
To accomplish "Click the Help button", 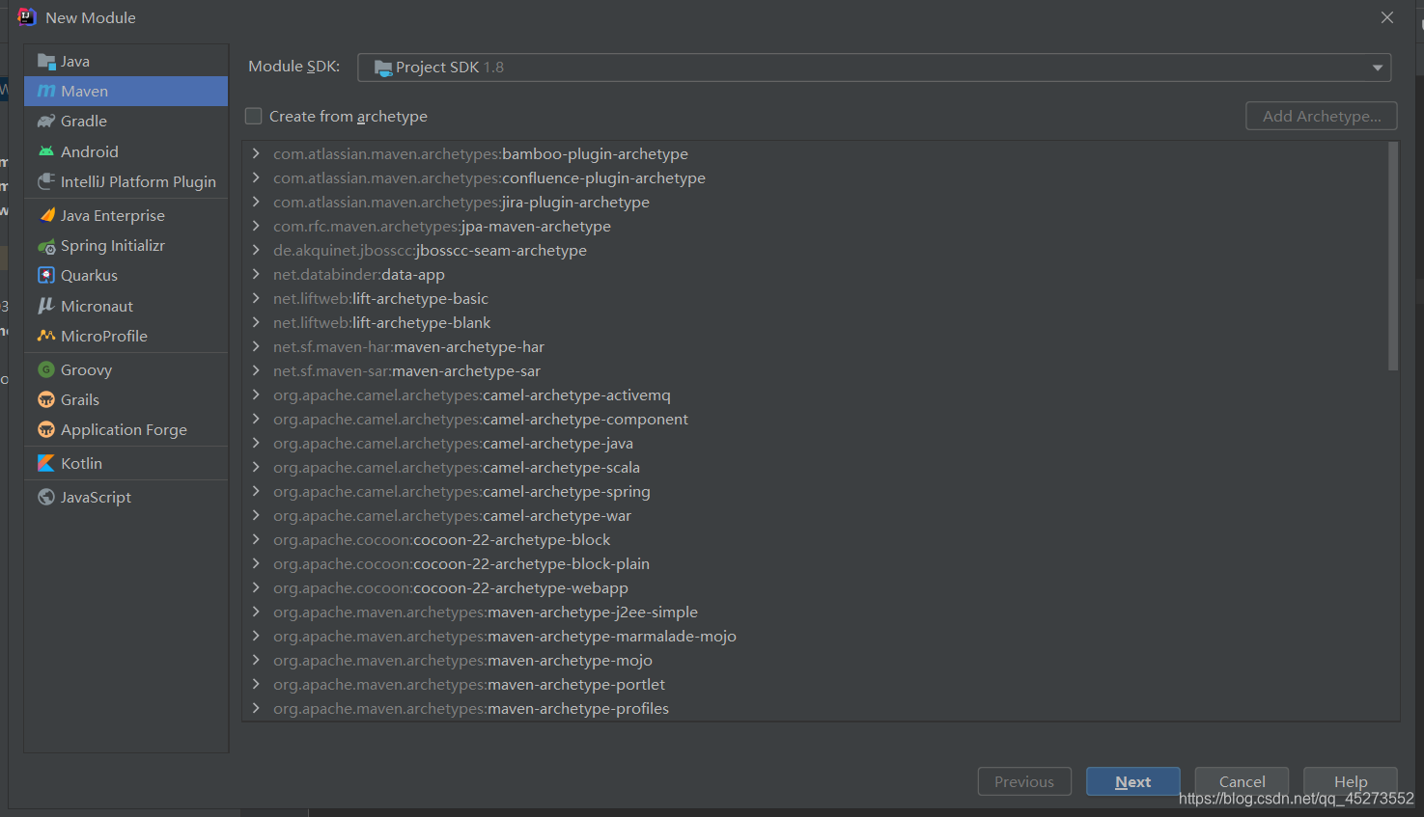I will 1350,781.
